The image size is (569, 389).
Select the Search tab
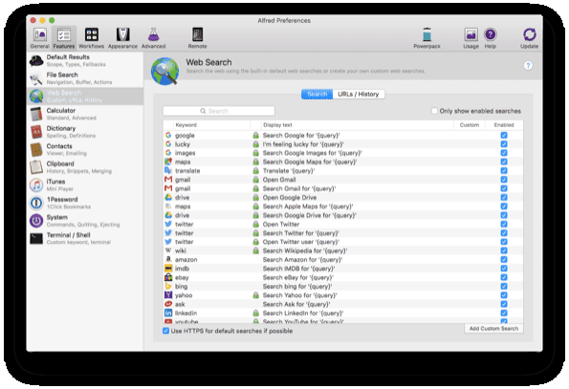pos(317,95)
